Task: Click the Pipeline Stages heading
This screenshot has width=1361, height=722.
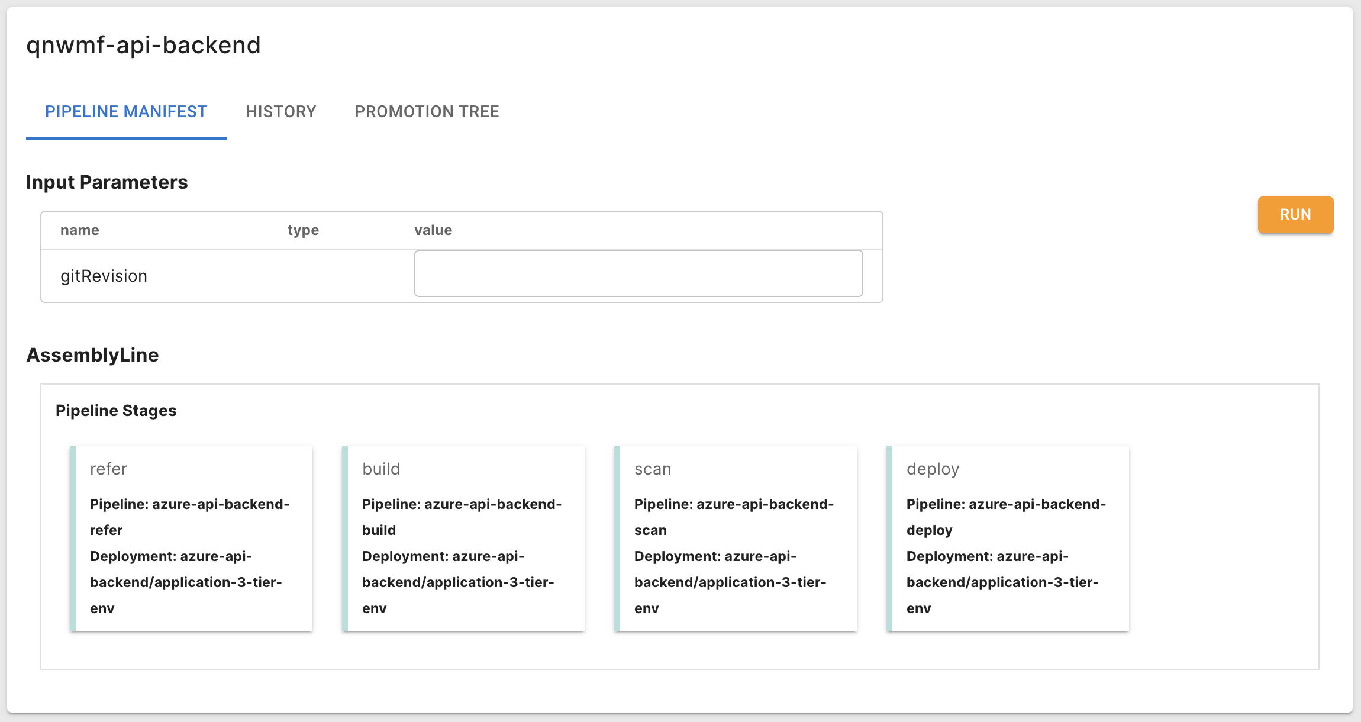Action: [x=116, y=411]
